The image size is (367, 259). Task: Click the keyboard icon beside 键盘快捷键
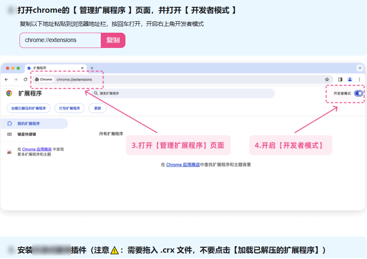tap(9, 133)
